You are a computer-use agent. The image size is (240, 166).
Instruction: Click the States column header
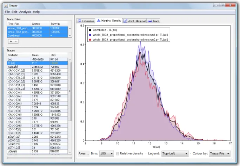[x=40, y=24]
